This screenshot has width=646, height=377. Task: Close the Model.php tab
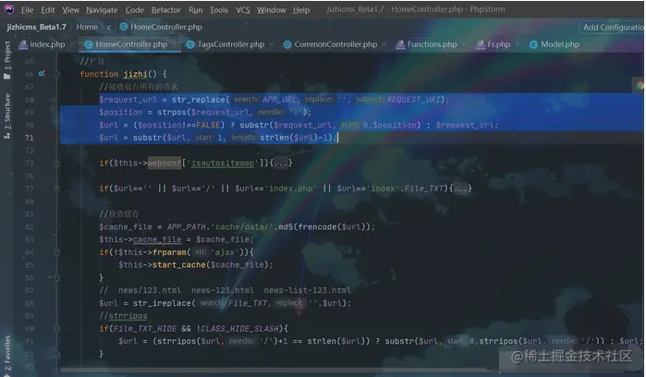(586, 43)
